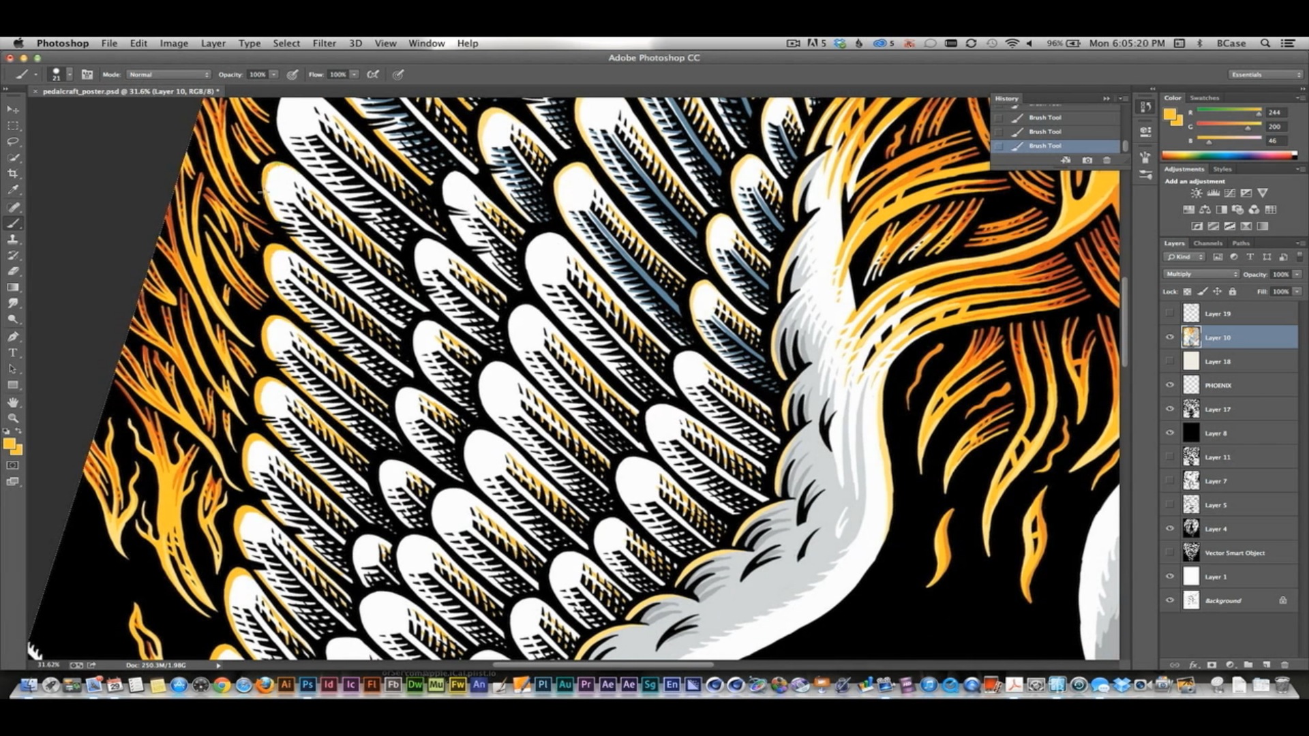Viewport: 1309px width, 736px height.
Task: Click the Layer 8 black thumbnail
Action: [1191, 433]
